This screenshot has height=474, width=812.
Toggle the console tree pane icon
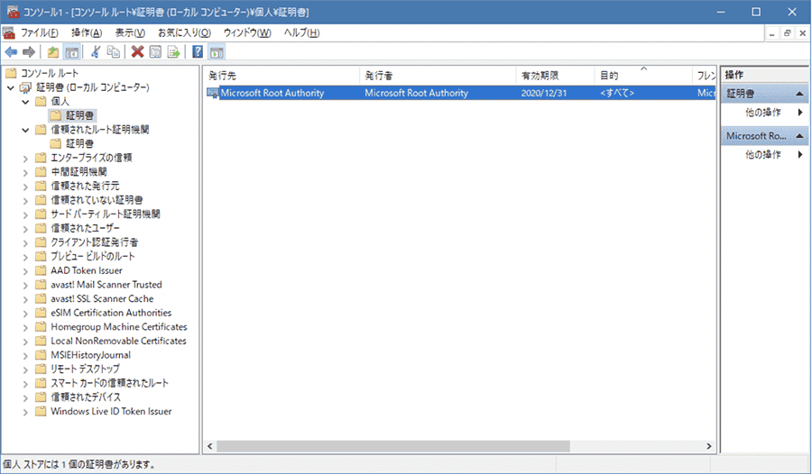click(71, 51)
